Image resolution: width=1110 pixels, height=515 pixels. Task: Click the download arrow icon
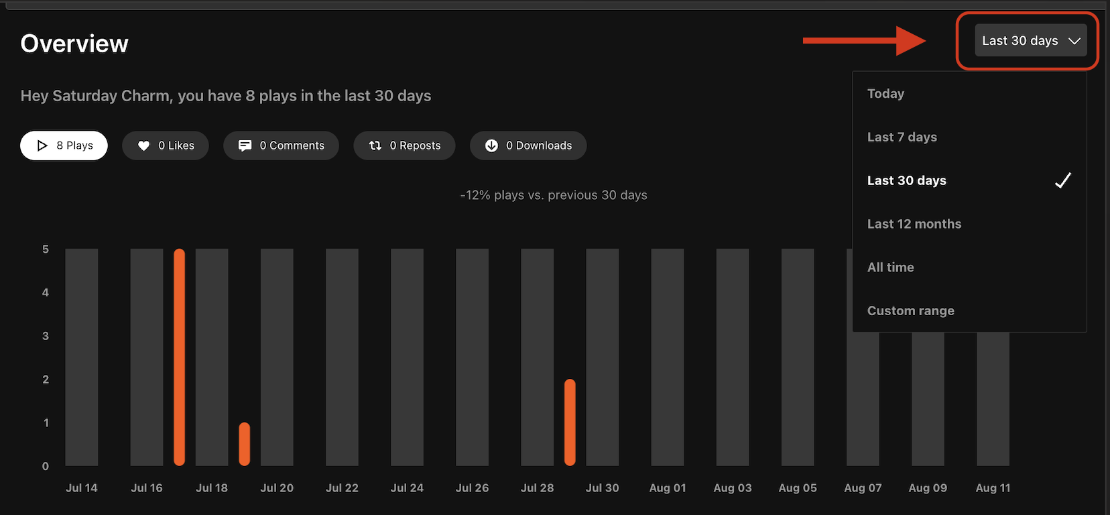491,146
